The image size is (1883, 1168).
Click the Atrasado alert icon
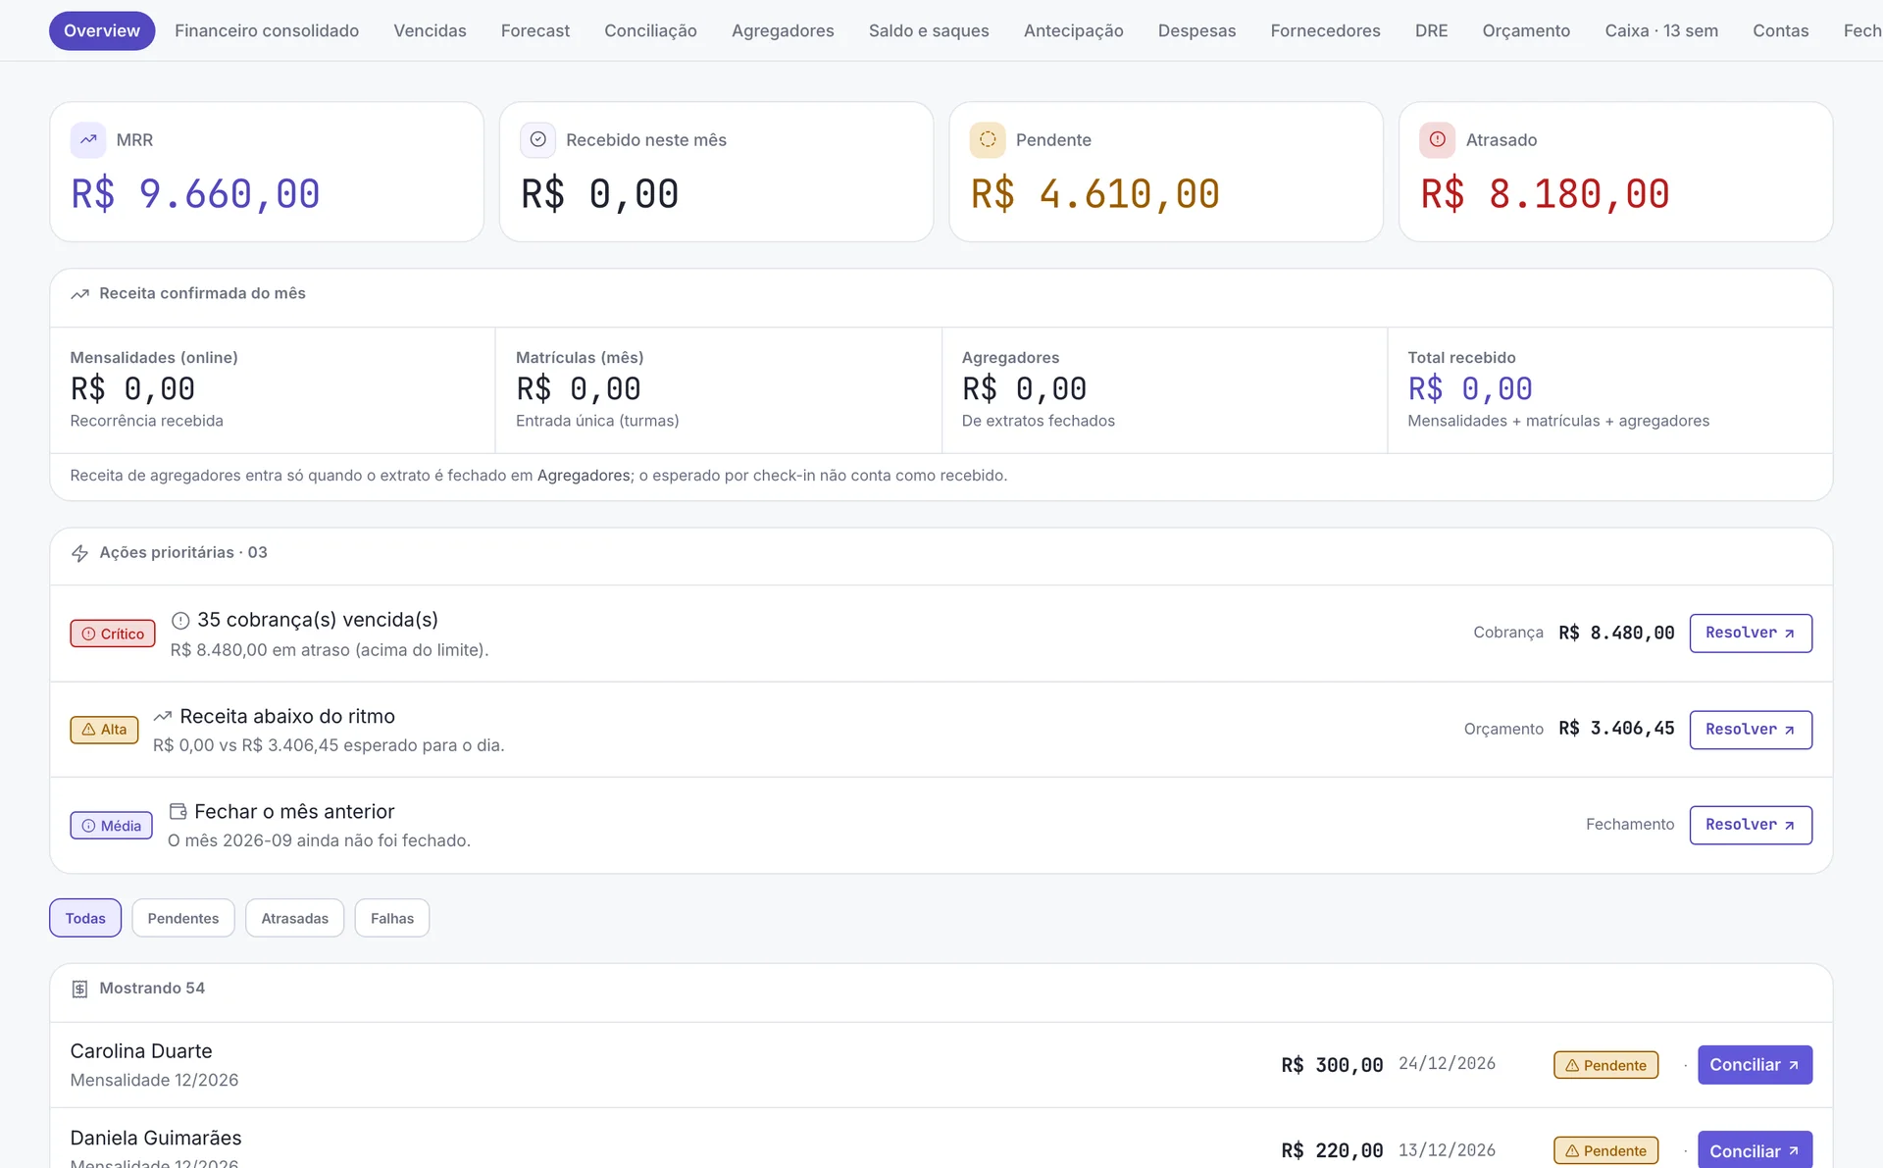click(1438, 140)
